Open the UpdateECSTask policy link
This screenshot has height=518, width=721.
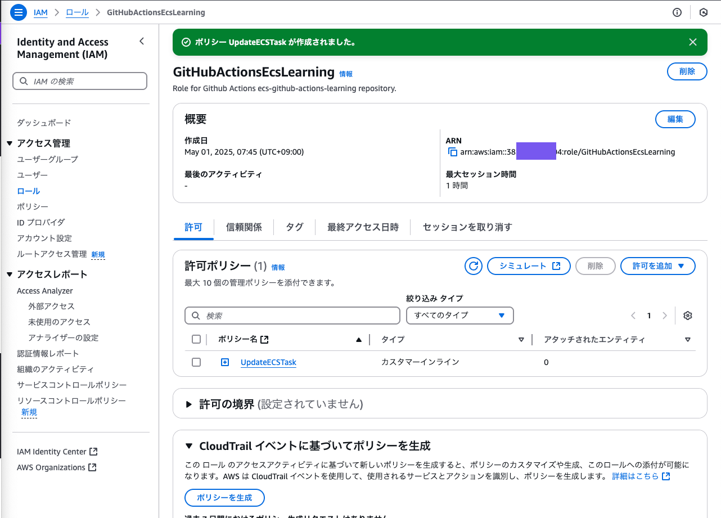(x=268, y=362)
